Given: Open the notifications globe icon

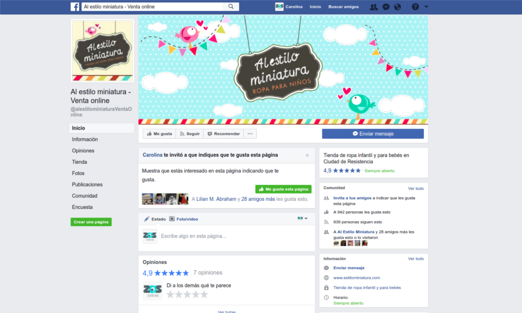Looking at the screenshot, I should (x=398, y=7).
